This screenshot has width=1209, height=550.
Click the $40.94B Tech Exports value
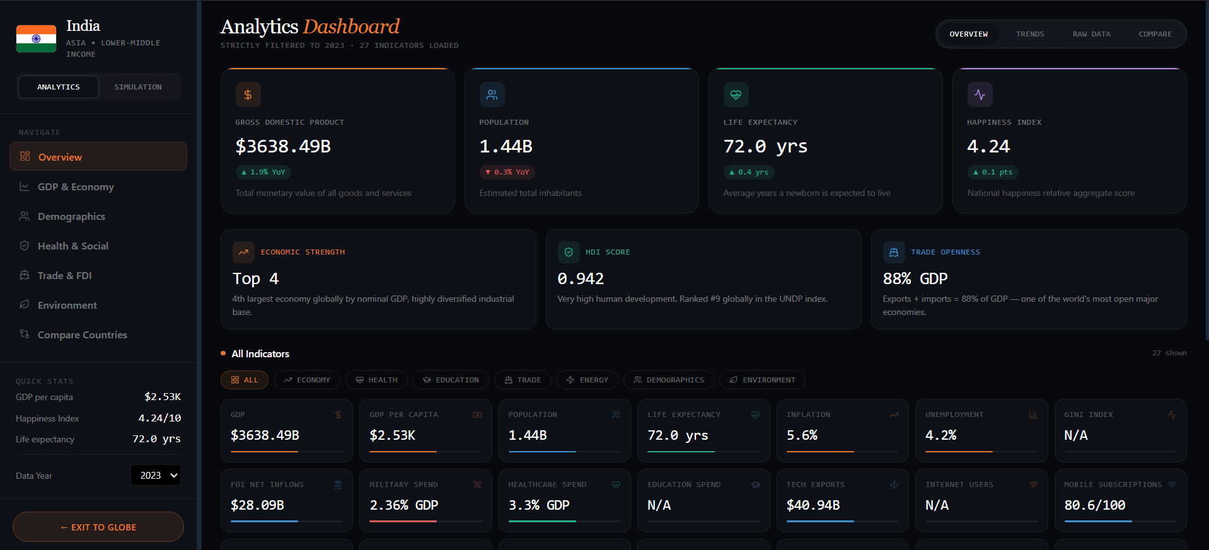813,505
